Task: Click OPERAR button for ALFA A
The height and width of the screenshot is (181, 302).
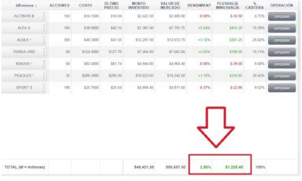Action: [x=282, y=28]
